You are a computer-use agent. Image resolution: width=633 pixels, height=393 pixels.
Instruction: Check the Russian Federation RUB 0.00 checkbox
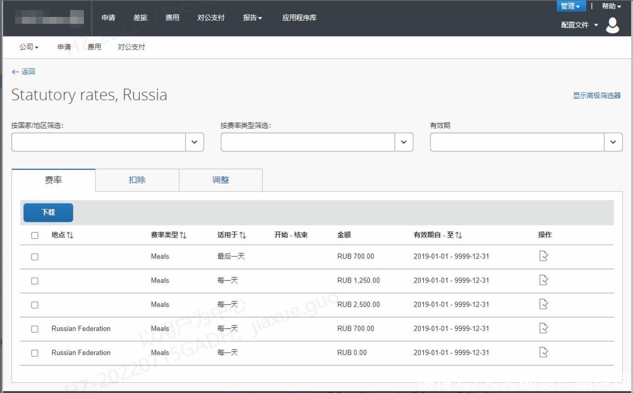(35, 353)
